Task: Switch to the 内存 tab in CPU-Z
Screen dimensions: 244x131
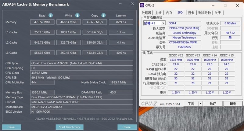Action: coord(169,13)
